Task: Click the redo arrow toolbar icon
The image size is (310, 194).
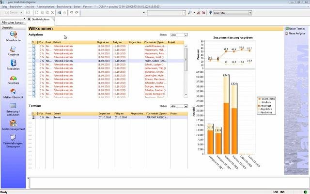Action: point(77,13)
